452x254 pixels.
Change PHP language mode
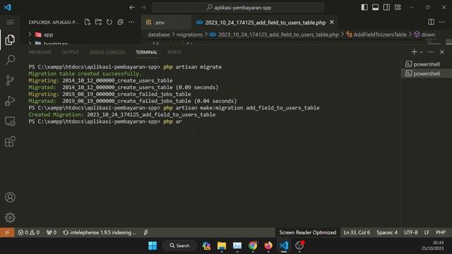pyautogui.click(x=441, y=232)
